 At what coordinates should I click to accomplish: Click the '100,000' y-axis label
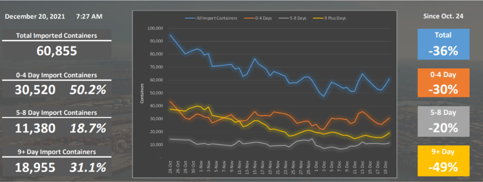(x=156, y=29)
